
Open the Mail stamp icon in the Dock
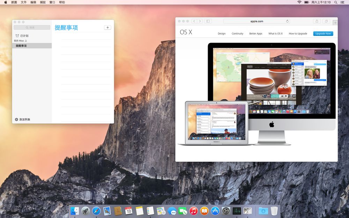[x=107, y=211]
